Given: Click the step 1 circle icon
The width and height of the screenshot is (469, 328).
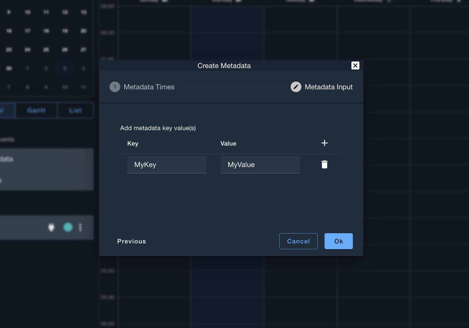Looking at the screenshot, I should pyautogui.click(x=115, y=87).
